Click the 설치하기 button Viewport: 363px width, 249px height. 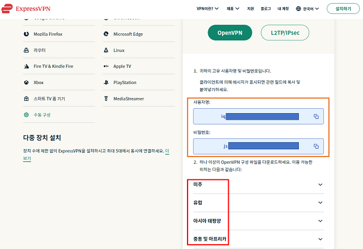[343, 9]
